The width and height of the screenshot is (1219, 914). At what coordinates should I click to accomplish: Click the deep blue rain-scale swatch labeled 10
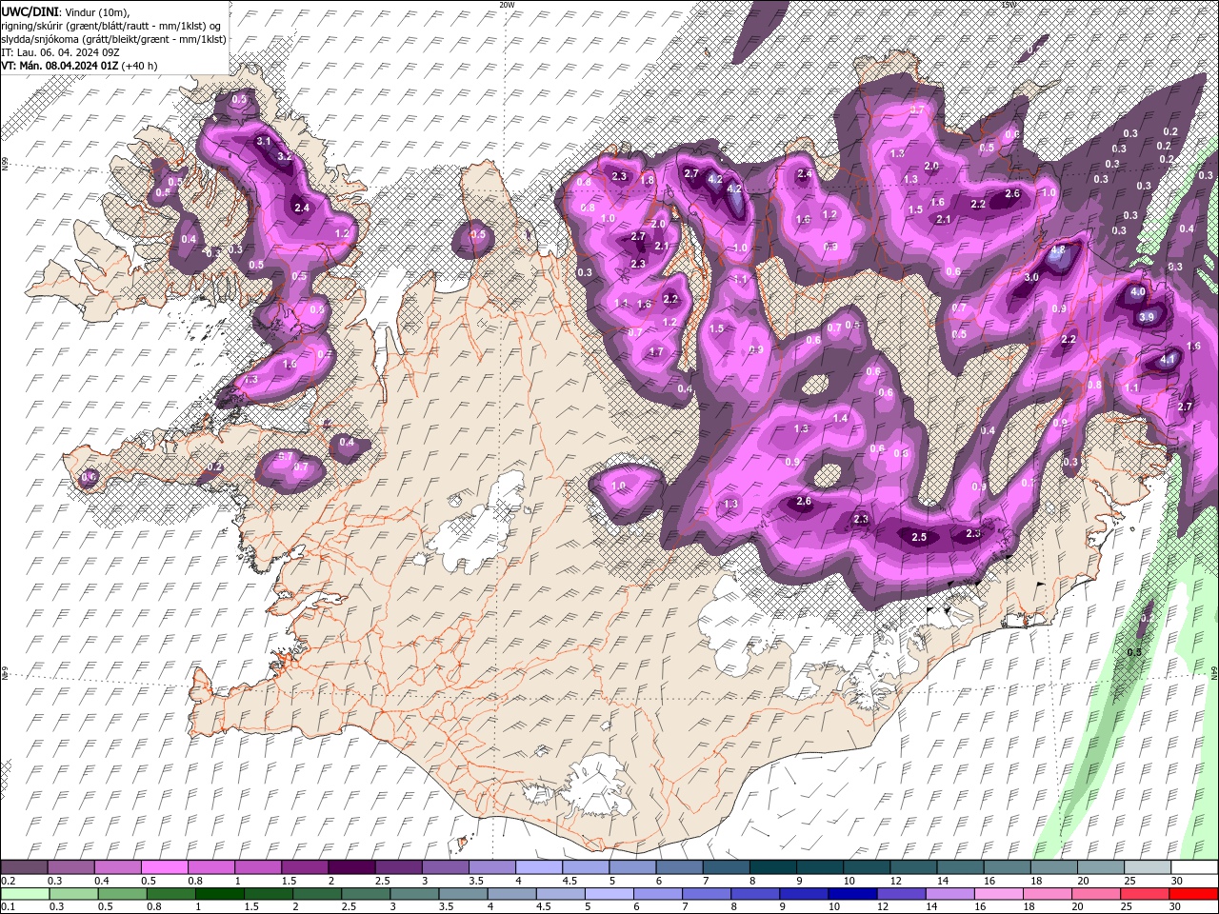pos(853,894)
